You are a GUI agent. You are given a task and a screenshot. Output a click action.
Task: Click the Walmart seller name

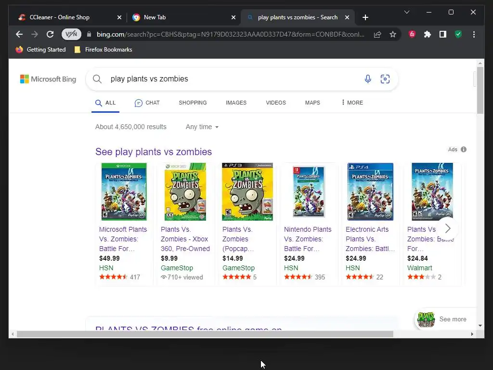419,268
